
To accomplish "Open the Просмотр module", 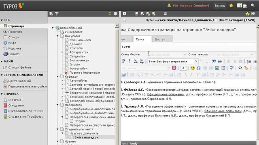I will click(x=15, y=31).
